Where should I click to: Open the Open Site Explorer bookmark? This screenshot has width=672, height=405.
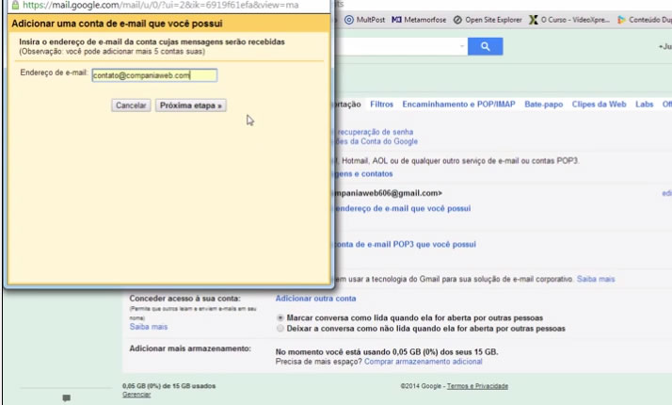[488, 20]
